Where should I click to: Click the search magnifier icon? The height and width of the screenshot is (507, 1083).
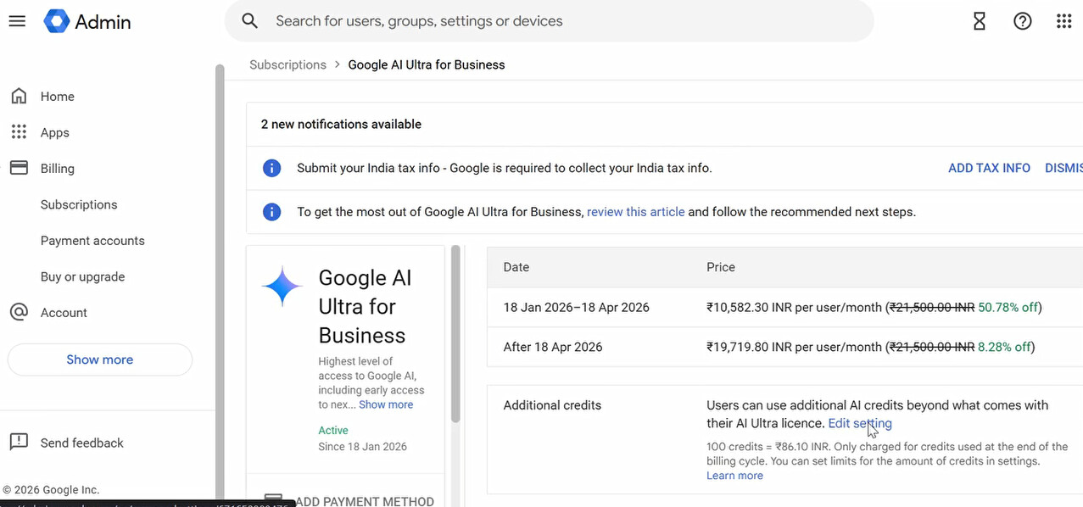point(249,21)
